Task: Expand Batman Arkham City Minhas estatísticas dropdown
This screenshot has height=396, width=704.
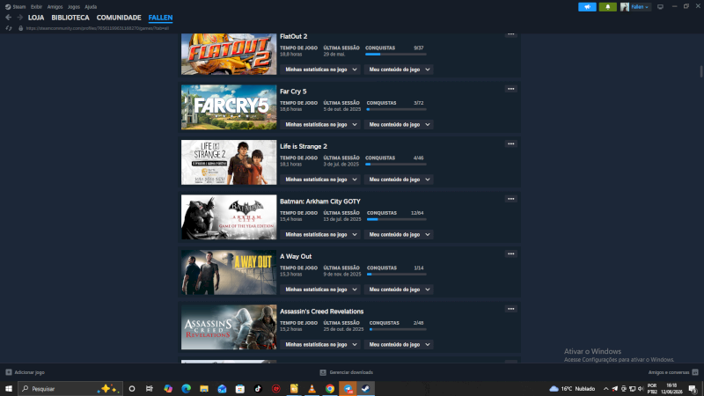Action: (x=320, y=234)
